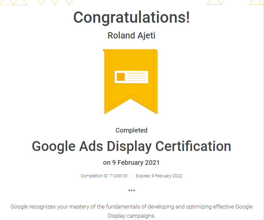Click the 'Google Ads Display Certification' title

(131, 146)
